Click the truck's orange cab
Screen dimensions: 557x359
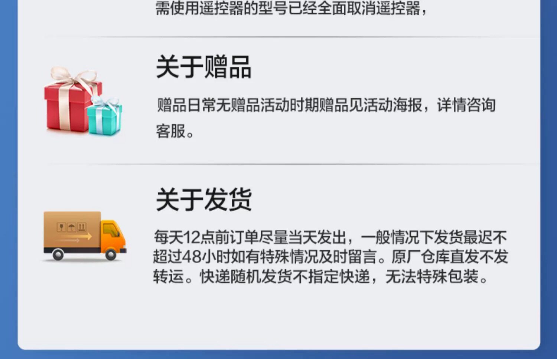pyautogui.click(x=113, y=236)
